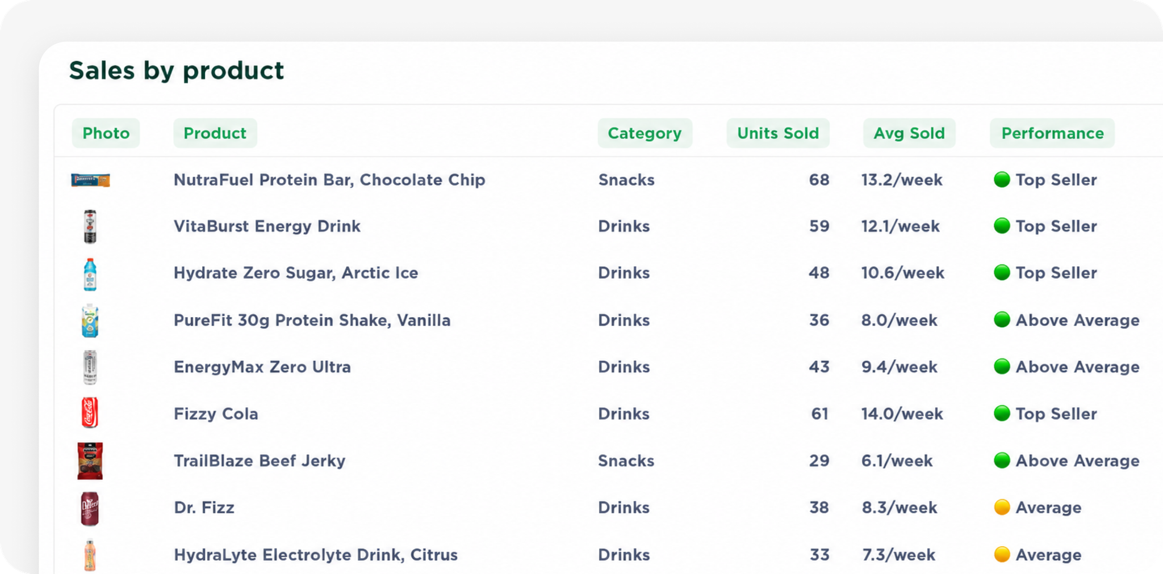Click the Units Sold column header
This screenshot has width=1163, height=574.
(x=778, y=133)
